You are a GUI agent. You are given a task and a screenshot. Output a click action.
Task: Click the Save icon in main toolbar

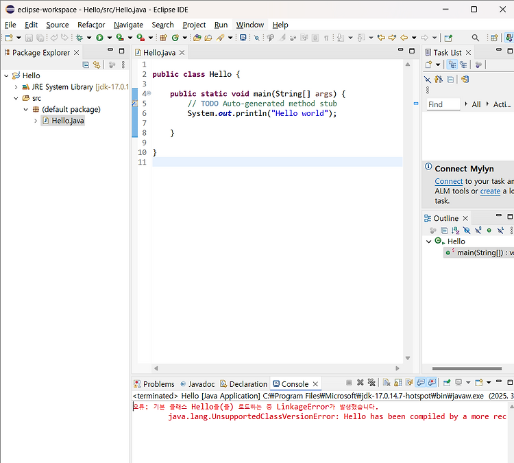pos(29,38)
